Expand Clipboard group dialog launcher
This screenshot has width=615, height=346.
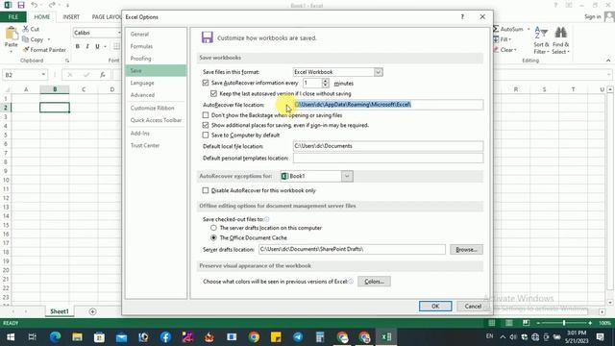(67, 61)
